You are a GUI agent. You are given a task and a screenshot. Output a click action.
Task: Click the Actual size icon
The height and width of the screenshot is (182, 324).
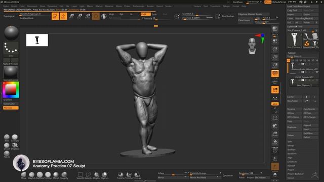275,57
